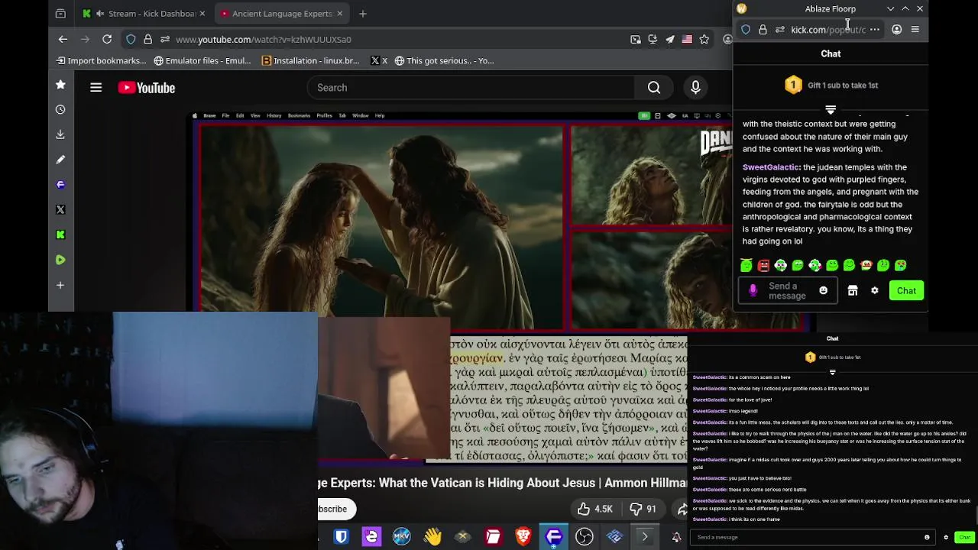This screenshot has width=978, height=550.
Task: Click the YouTube search magnifier button
Action: click(x=654, y=88)
